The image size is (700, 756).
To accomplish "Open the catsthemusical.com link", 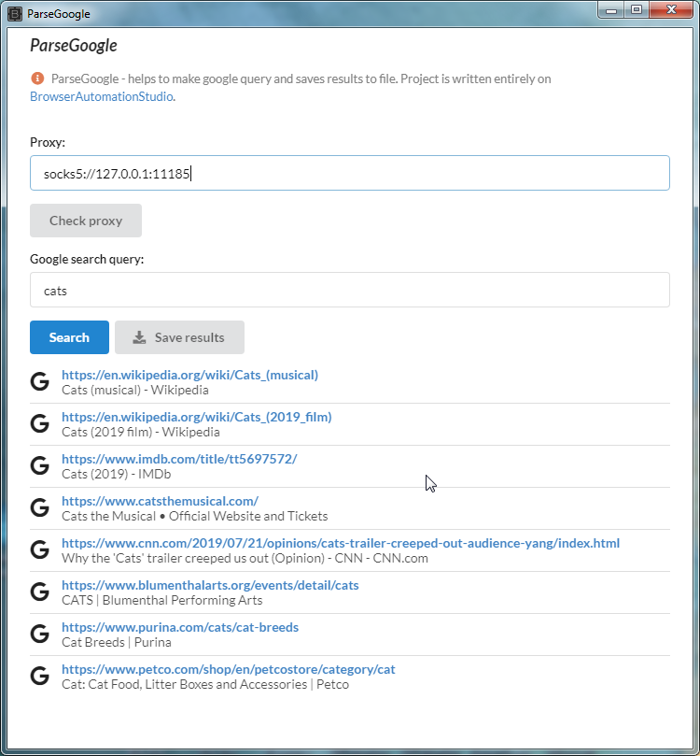I will coord(160,501).
